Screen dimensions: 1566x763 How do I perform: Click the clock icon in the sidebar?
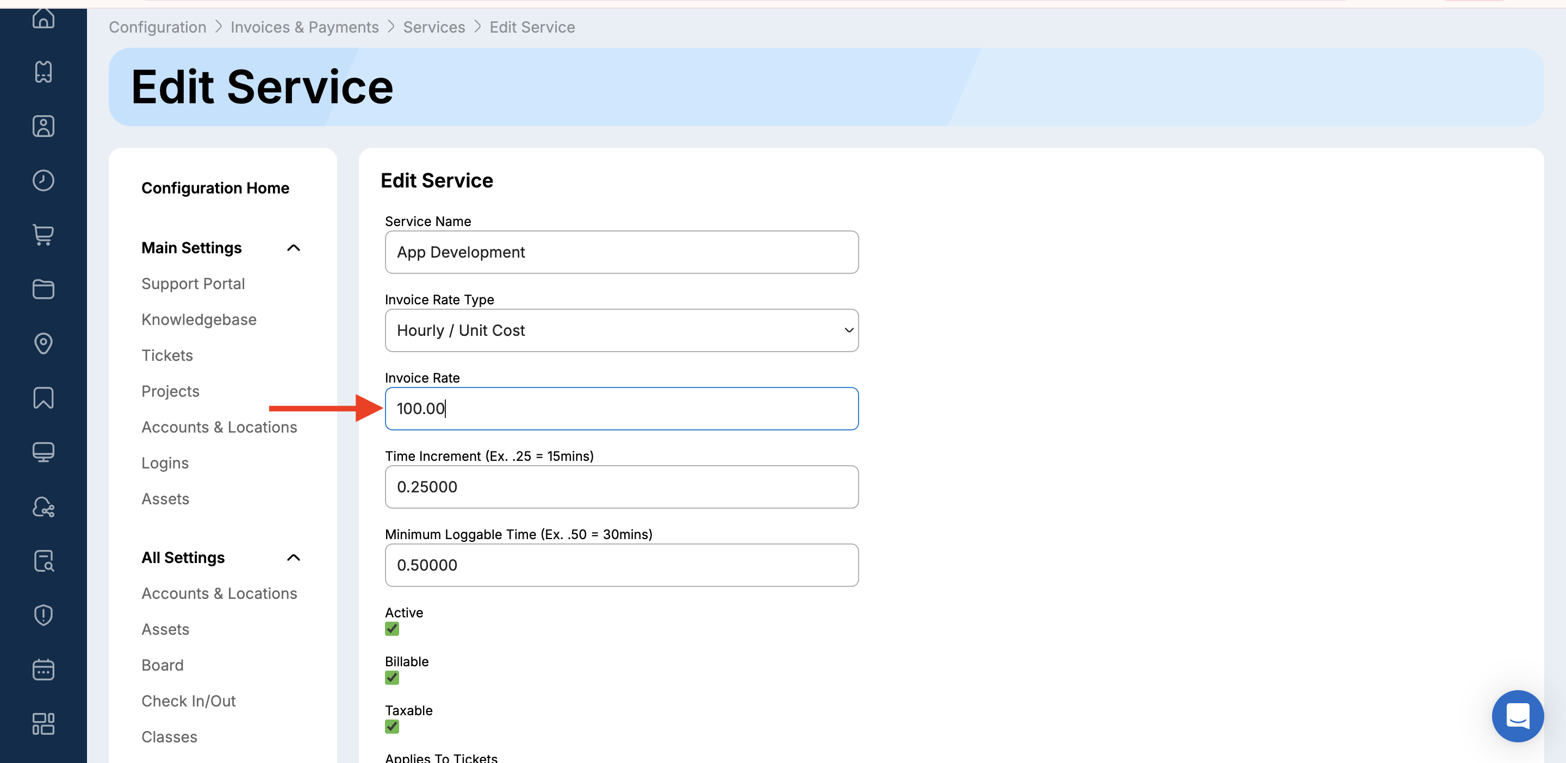[43, 180]
